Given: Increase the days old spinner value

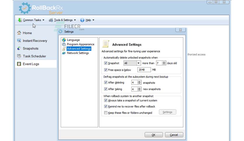Looking at the screenshot, I should 164,62.
